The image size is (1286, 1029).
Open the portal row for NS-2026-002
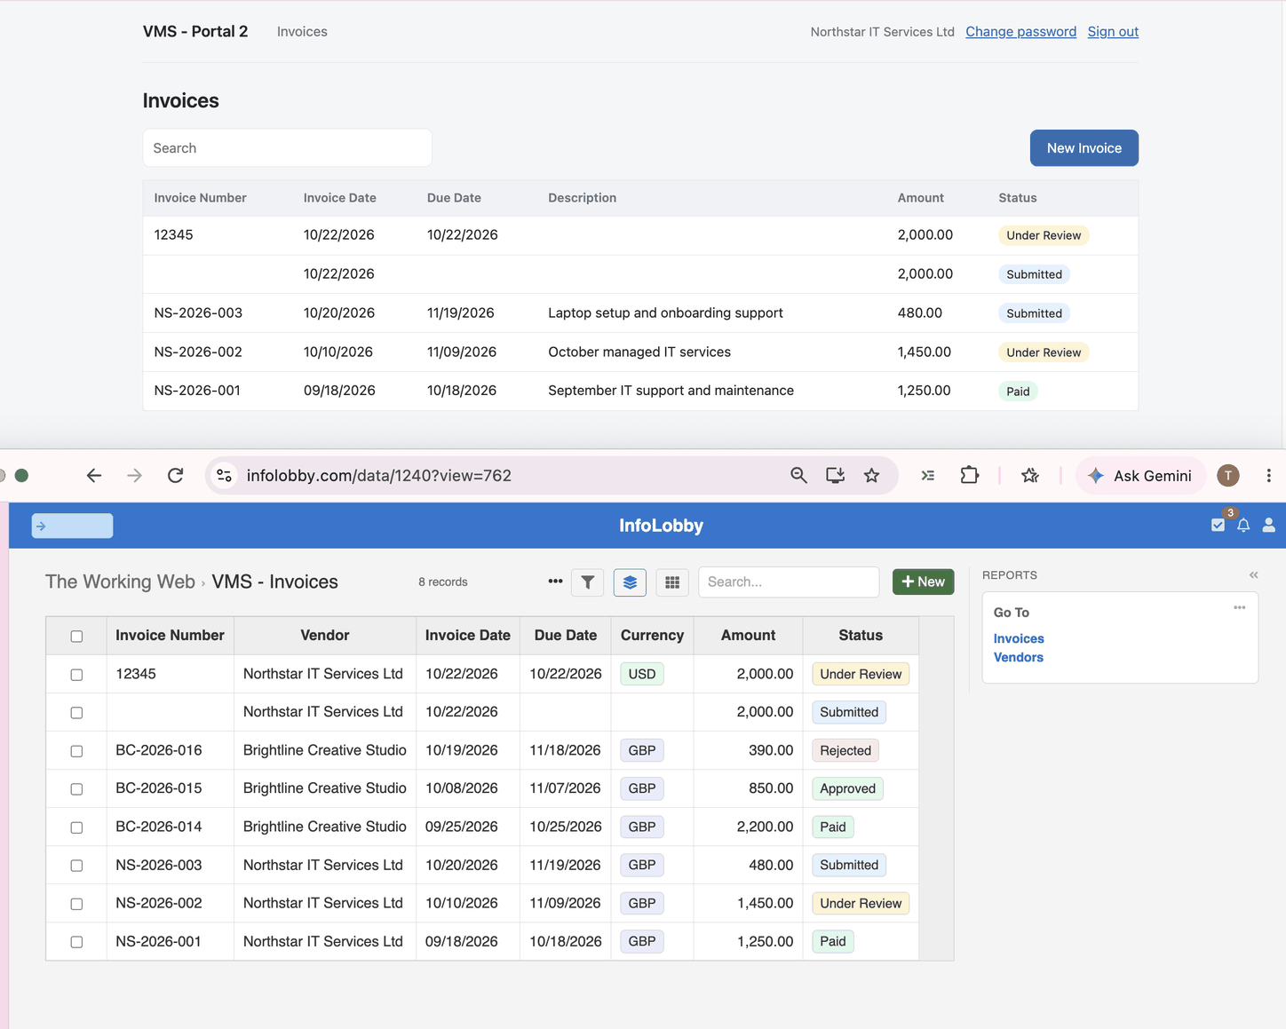point(640,352)
